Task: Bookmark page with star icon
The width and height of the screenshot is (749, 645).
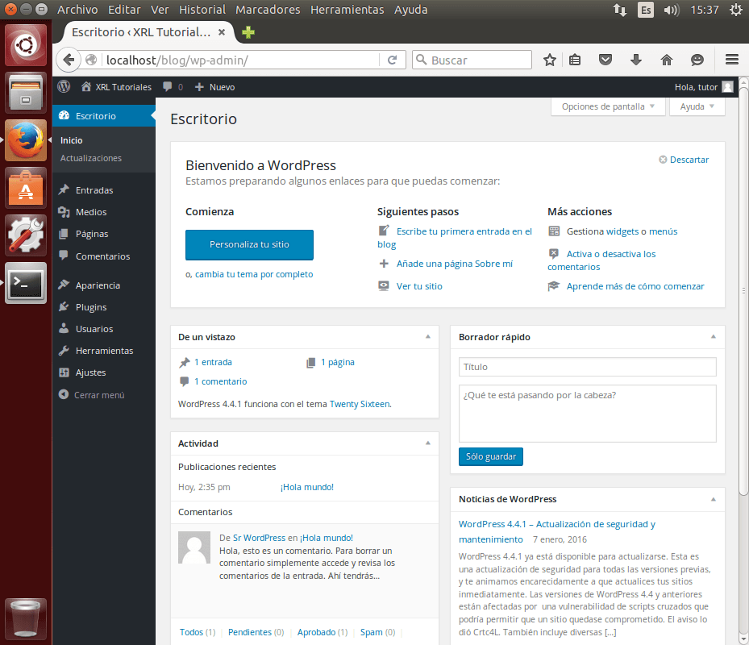Action: click(x=549, y=60)
